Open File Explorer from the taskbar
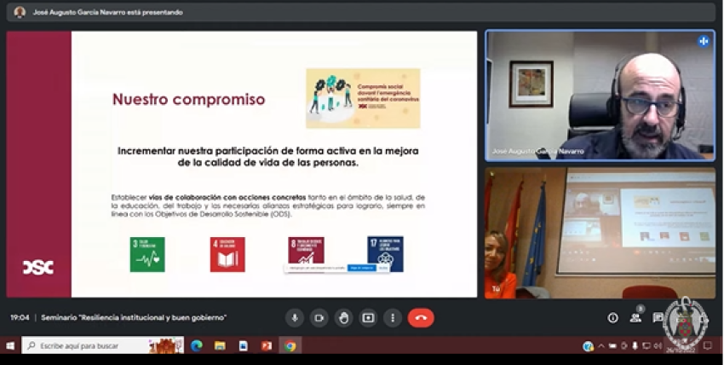 pos(220,346)
